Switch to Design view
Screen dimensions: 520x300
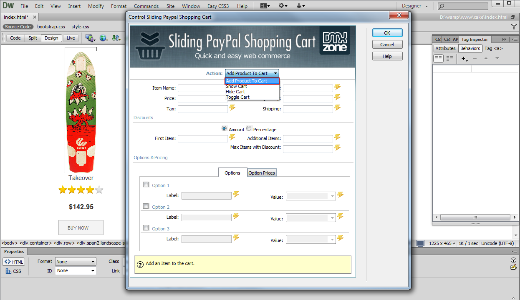point(51,38)
